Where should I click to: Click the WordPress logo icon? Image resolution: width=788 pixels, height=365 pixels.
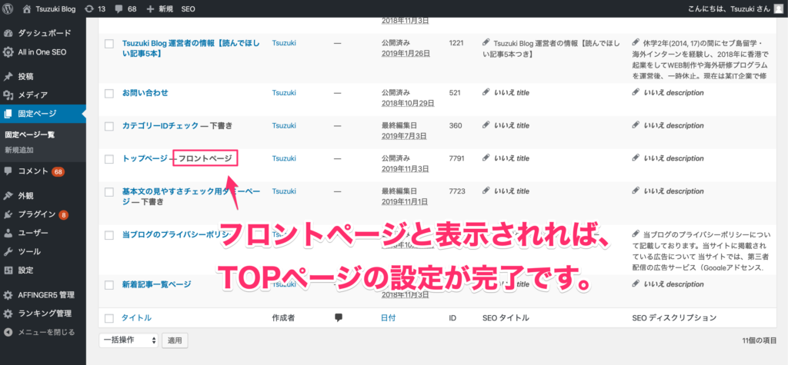coord(8,8)
